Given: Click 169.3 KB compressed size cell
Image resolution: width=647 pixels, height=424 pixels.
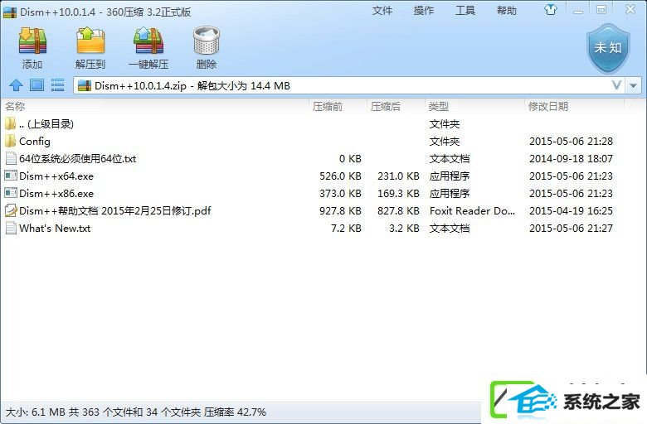Looking at the screenshot, I should (399, 193).
